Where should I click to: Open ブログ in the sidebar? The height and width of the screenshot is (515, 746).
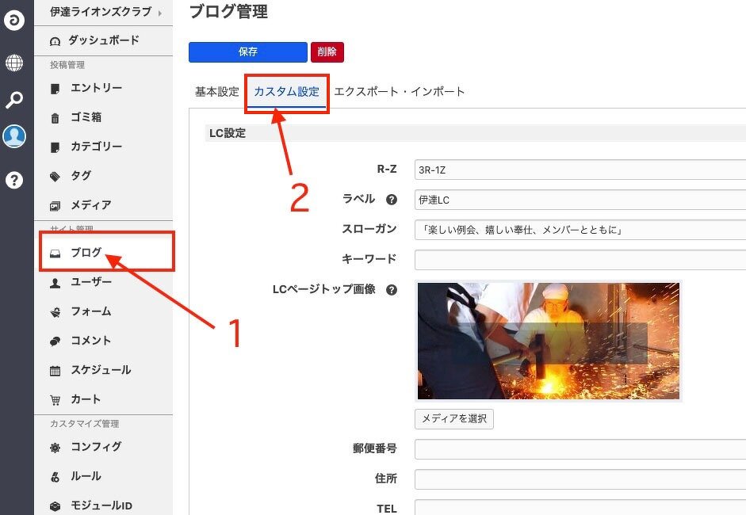coord(86,253)
